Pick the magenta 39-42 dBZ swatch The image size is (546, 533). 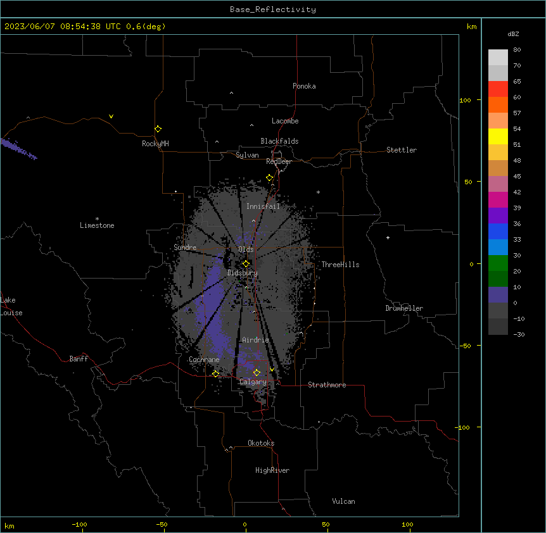[498, 199]
